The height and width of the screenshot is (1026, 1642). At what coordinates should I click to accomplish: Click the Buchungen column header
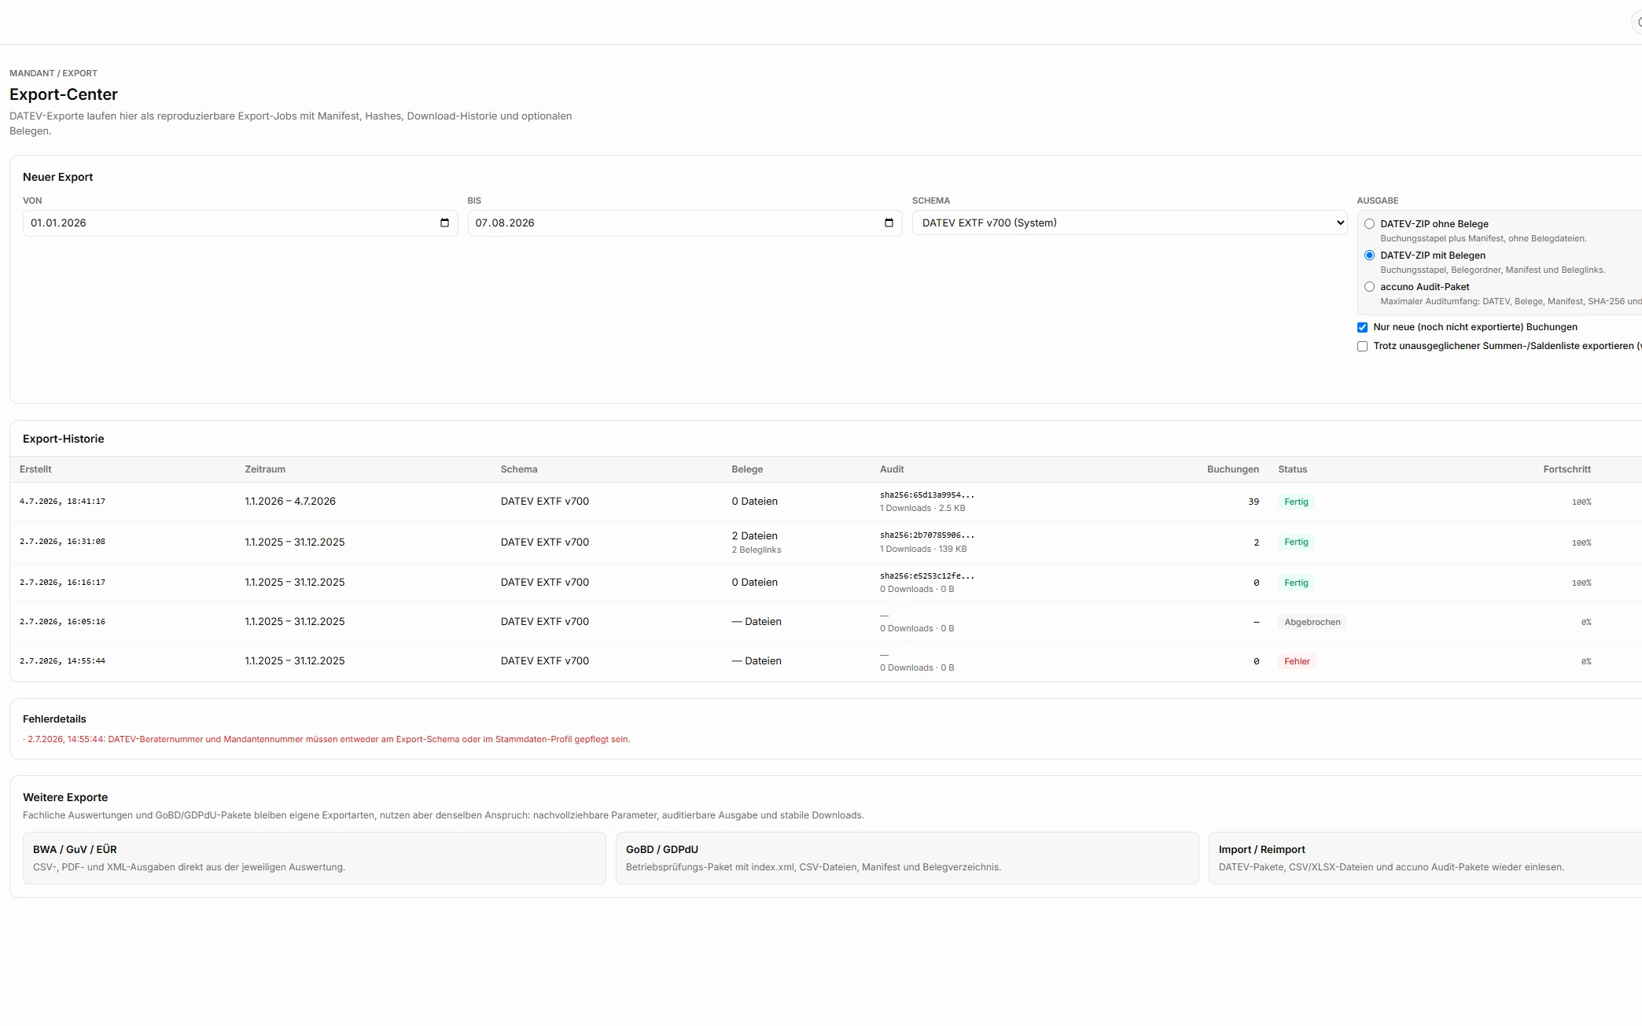pos(1233,469)
